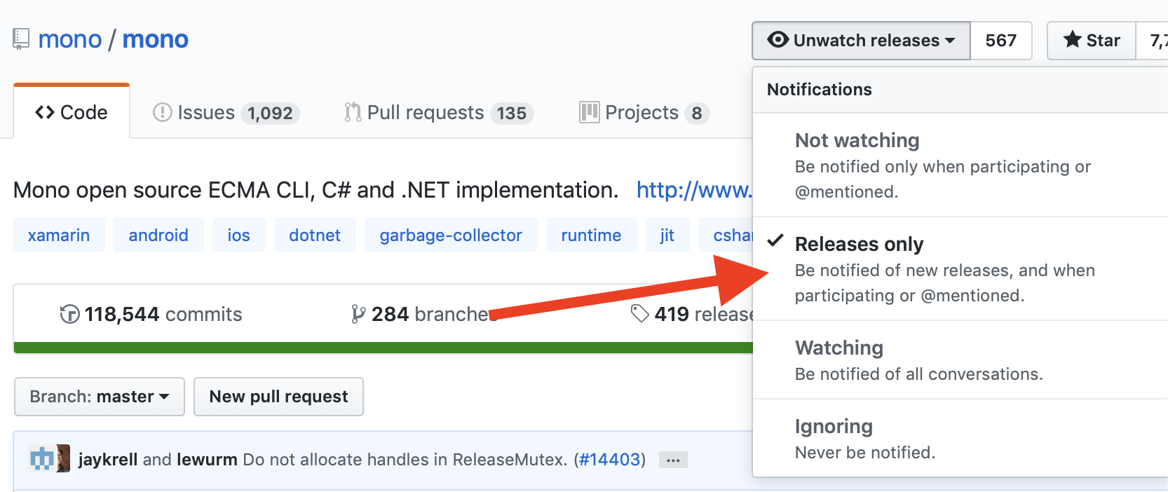Click the eye icon on Unwatch button
1168x492 pixels.
pyautogui.click(x=778, y=39)
